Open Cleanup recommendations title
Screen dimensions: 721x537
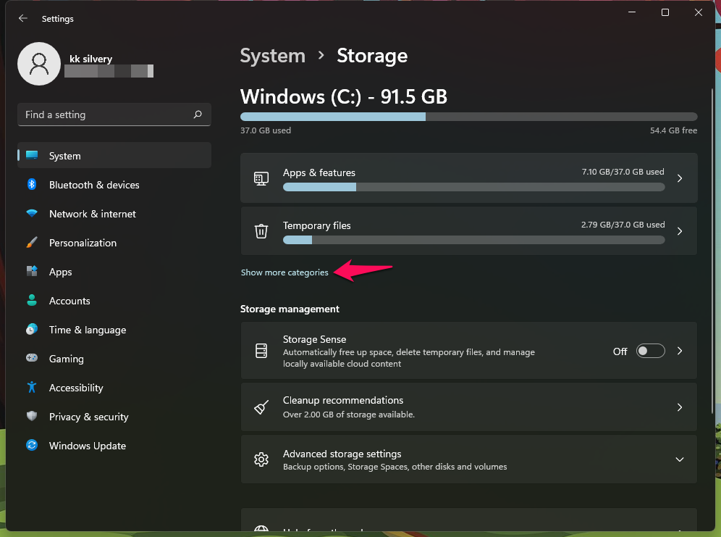point(343,400)
